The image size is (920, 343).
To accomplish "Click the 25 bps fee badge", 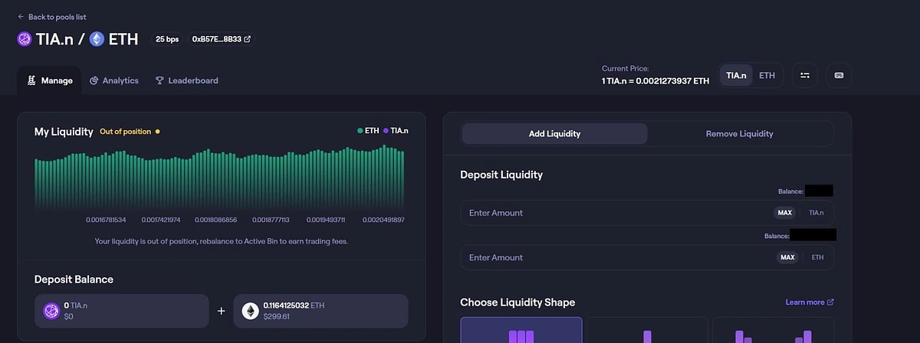I will (x=166, y=39).
